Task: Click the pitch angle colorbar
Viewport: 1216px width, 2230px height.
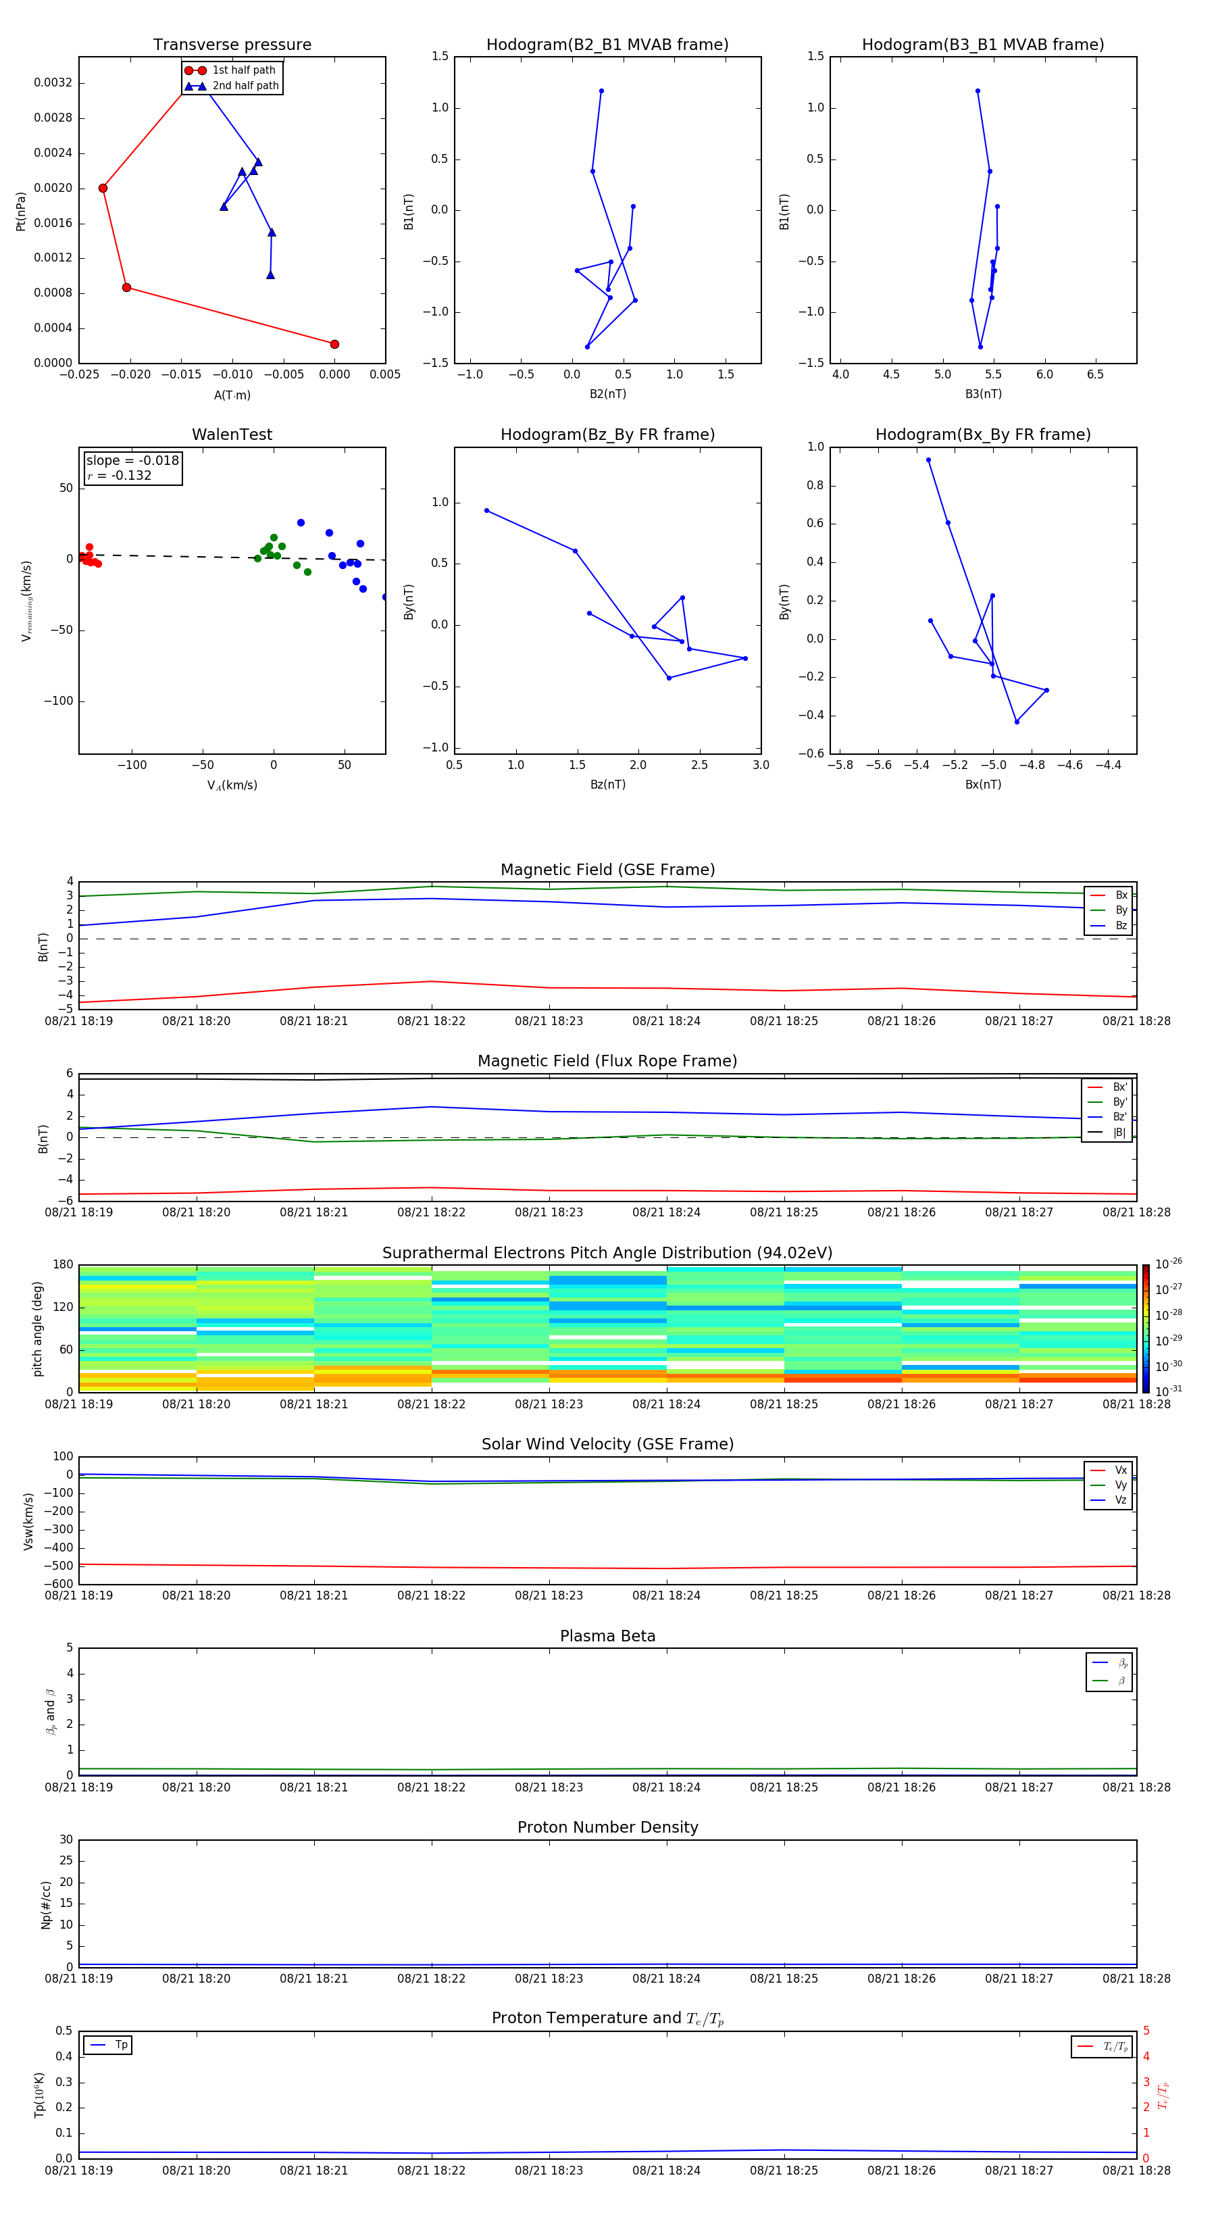Action: coord(1146,1329)
